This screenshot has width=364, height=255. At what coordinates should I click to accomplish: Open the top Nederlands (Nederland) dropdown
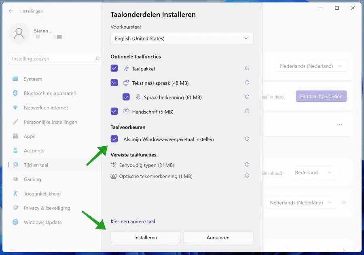coord(311,66)
